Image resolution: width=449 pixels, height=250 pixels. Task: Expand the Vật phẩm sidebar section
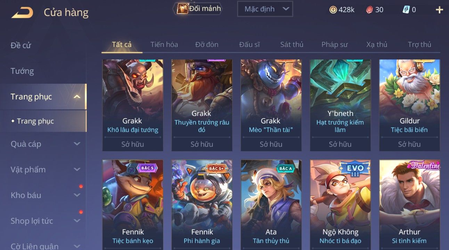pyautogui.click(x=77, y=170)
